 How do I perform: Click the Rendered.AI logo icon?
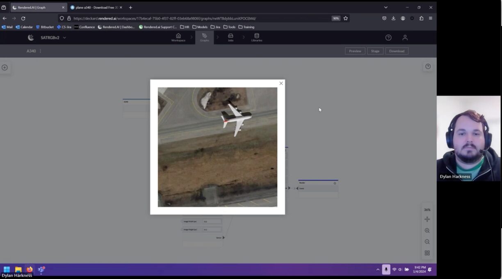click(31, 37)
